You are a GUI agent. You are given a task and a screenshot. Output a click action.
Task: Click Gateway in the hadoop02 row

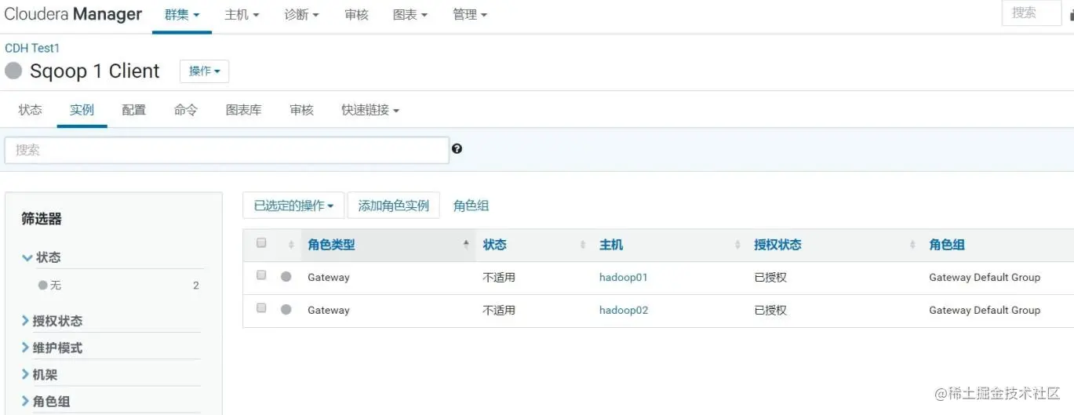(329, 310)
